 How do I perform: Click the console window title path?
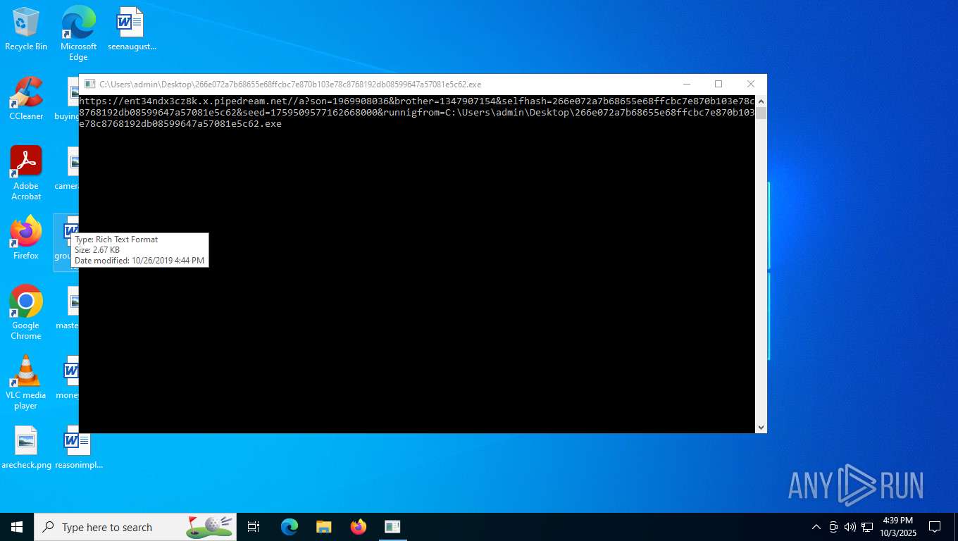[290, 84]
